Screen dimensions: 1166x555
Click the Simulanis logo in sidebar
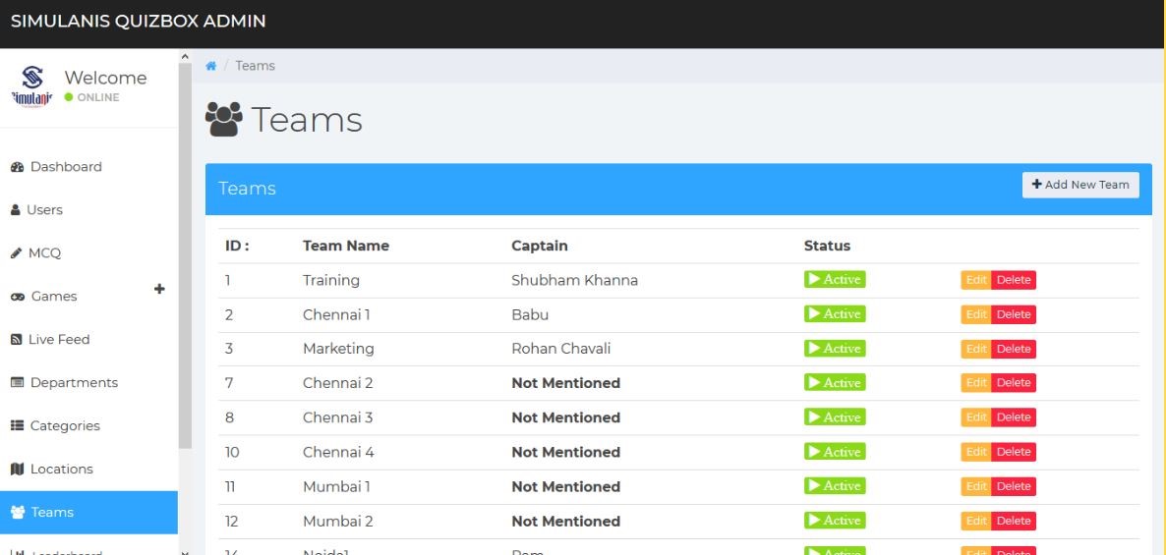tap(33, 86)
